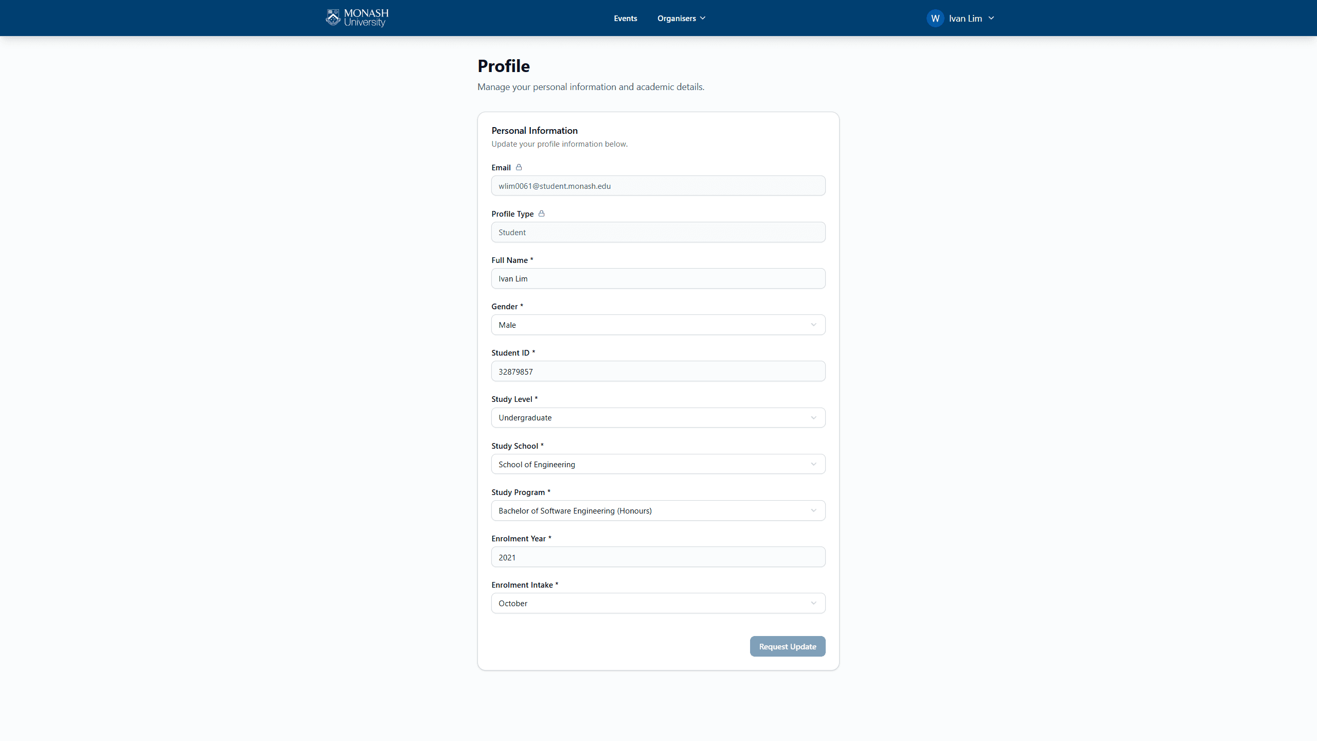The image size is (1317, 741).
Task: Click the lock icon beside Profile Type
Action: pos(542,214)
